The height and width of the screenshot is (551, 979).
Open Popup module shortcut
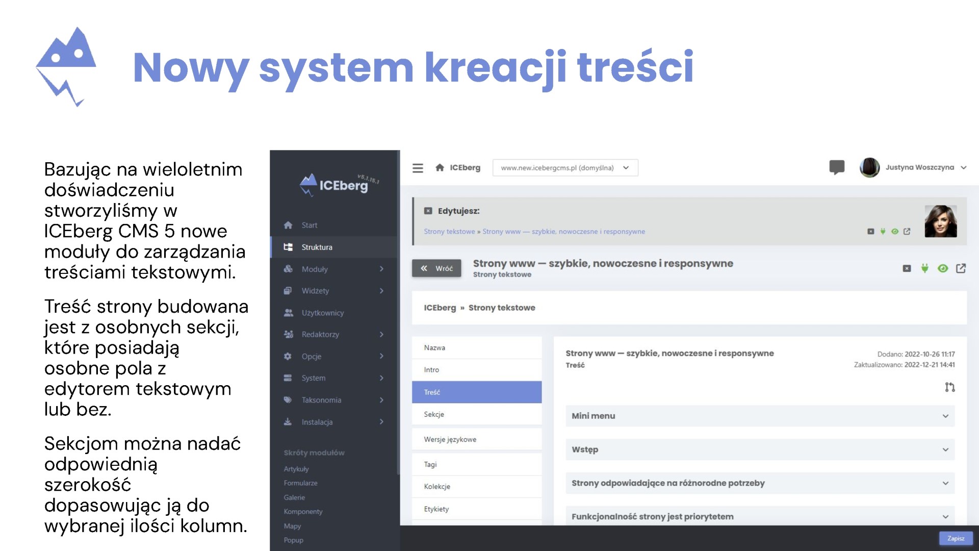point(293,540)
